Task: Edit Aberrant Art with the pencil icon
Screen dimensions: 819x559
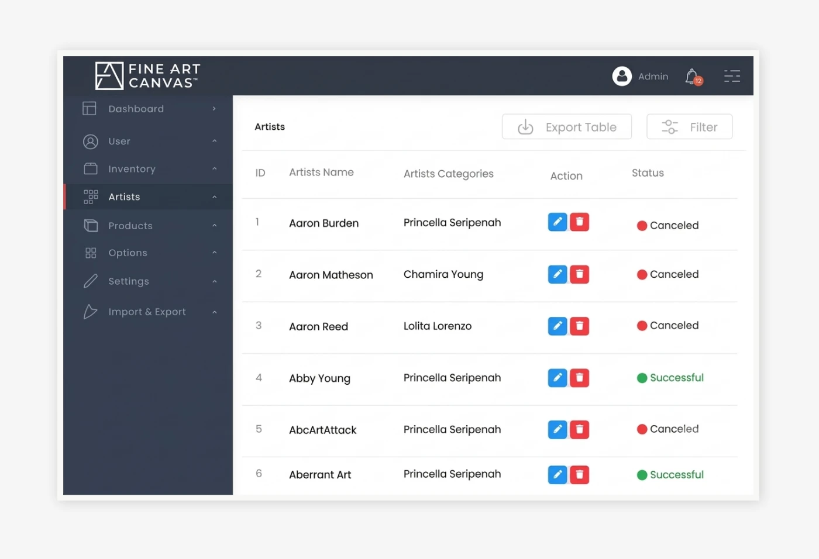Action: click(x=558, y=475)
